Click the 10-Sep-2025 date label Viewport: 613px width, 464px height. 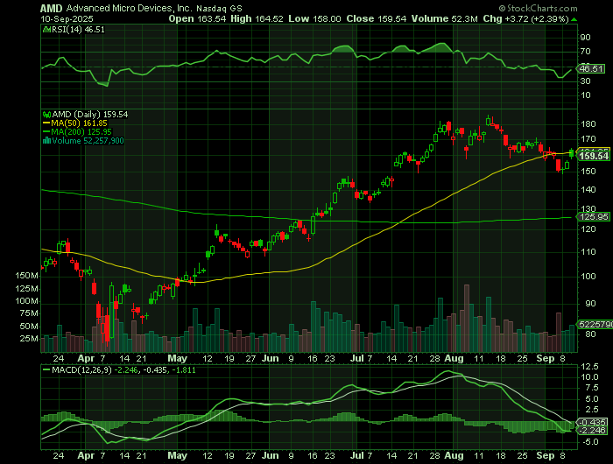click(67, 19)
